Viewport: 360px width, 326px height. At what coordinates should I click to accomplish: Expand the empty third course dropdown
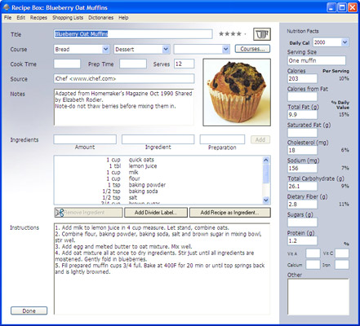(225, 50)
